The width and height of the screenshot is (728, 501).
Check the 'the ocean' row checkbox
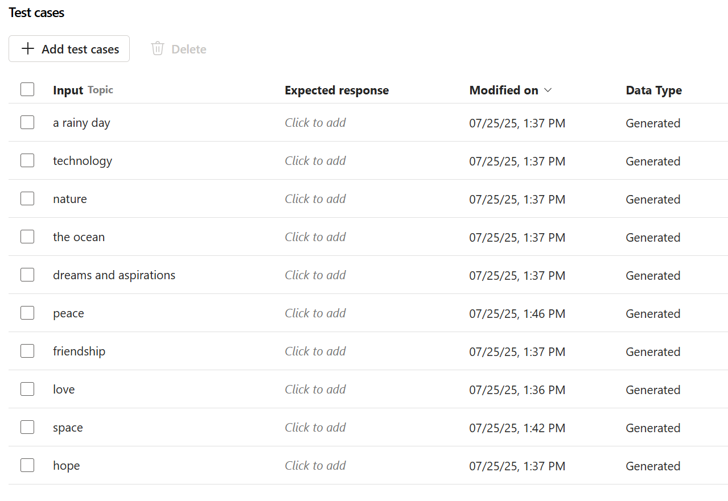[x=27, y=236]
